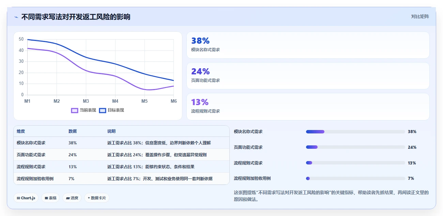This screenshot has width=443, height=216.
Task: Select the Chart.js tag chip
Action: pyautogui.click(x=26, y=198)
